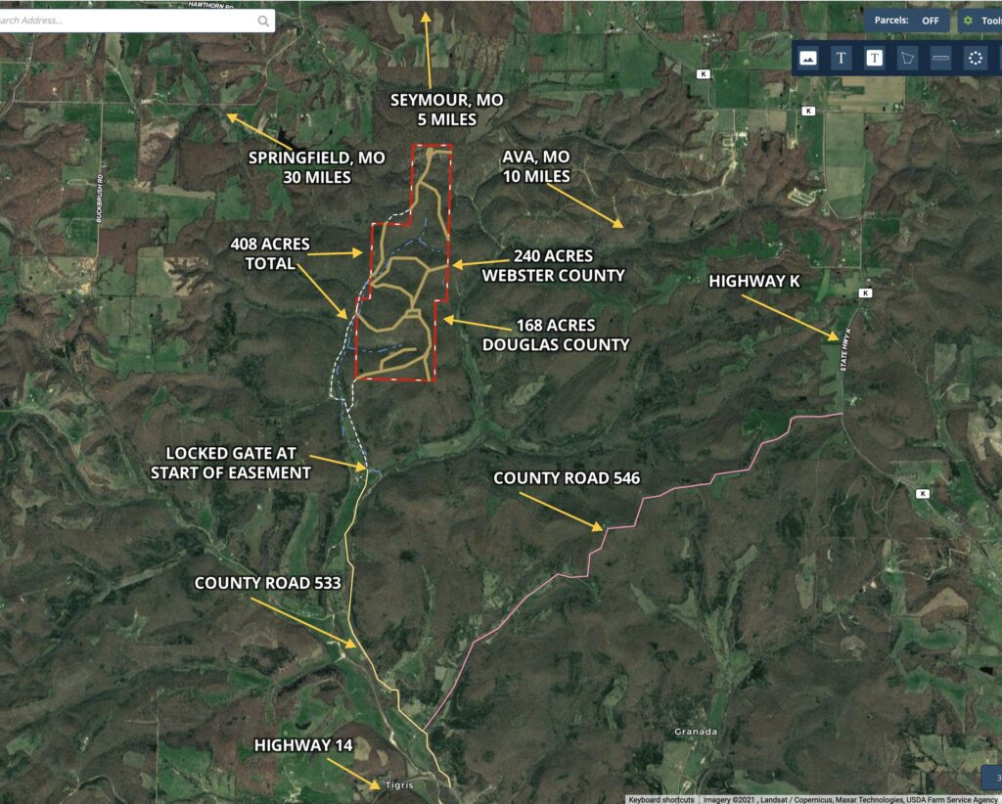
Task: Open the Keyboard shortcuts link
Action: click(660, 799)
